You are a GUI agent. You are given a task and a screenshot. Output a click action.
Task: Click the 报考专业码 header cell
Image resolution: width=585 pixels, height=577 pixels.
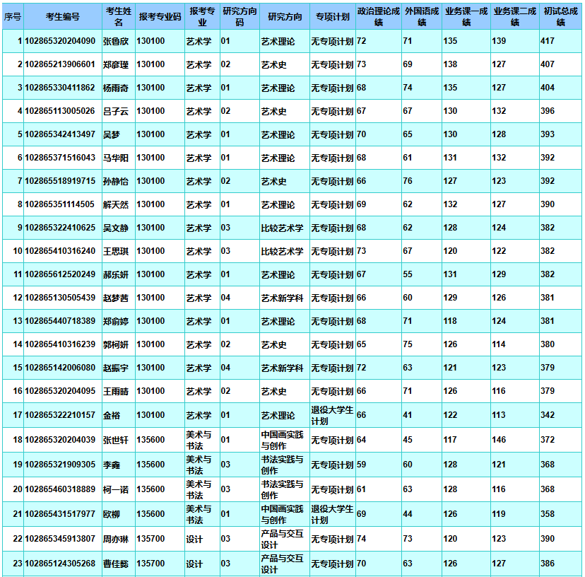coord(160,17)
